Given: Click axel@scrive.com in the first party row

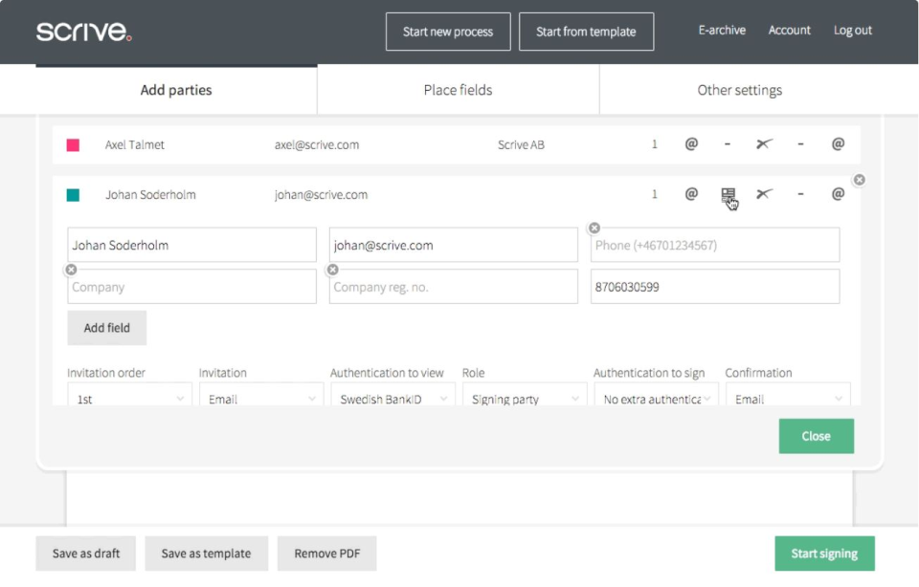Looking at the screenshot, I should point(317,144).
